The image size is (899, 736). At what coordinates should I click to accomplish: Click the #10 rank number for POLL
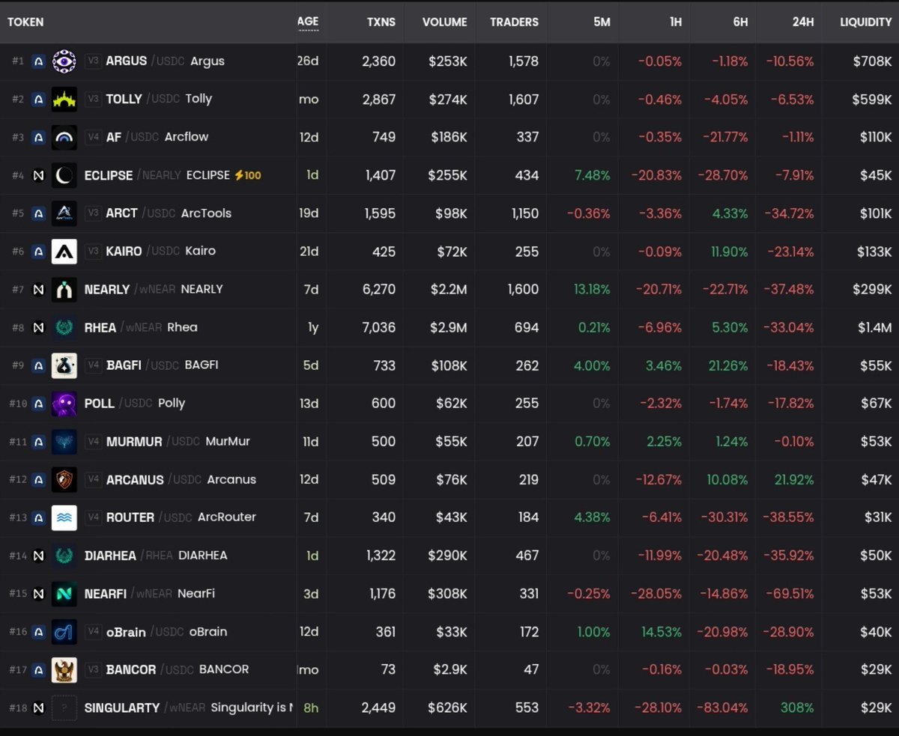click(17, 404)
